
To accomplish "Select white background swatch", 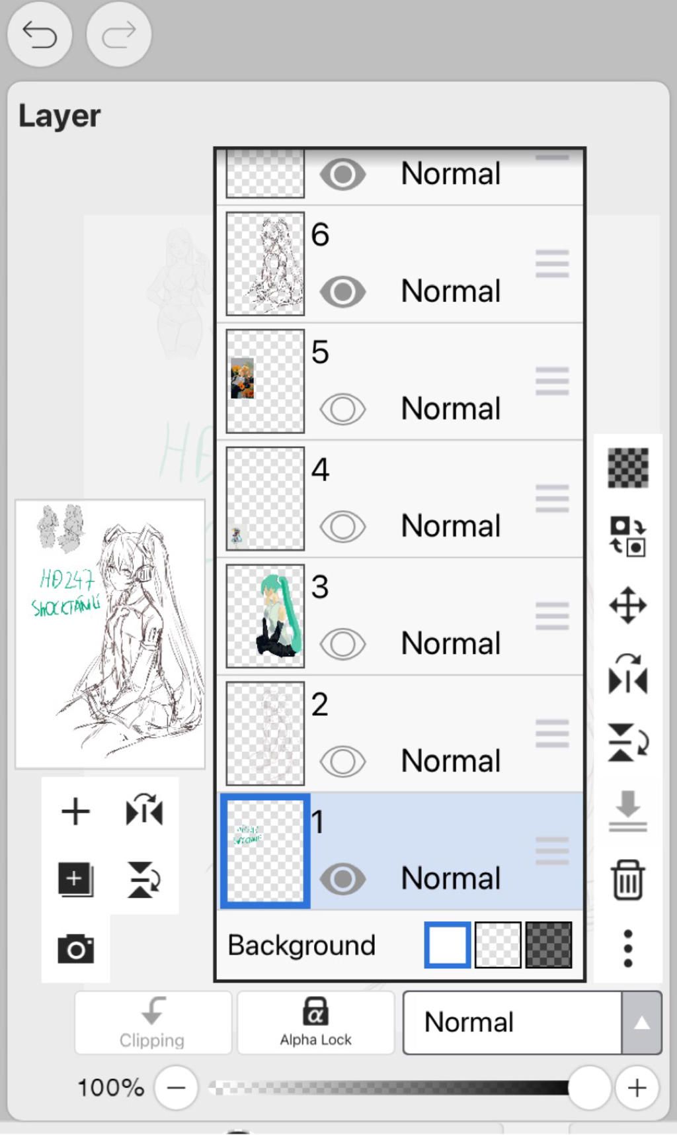I will coord(448,944).
